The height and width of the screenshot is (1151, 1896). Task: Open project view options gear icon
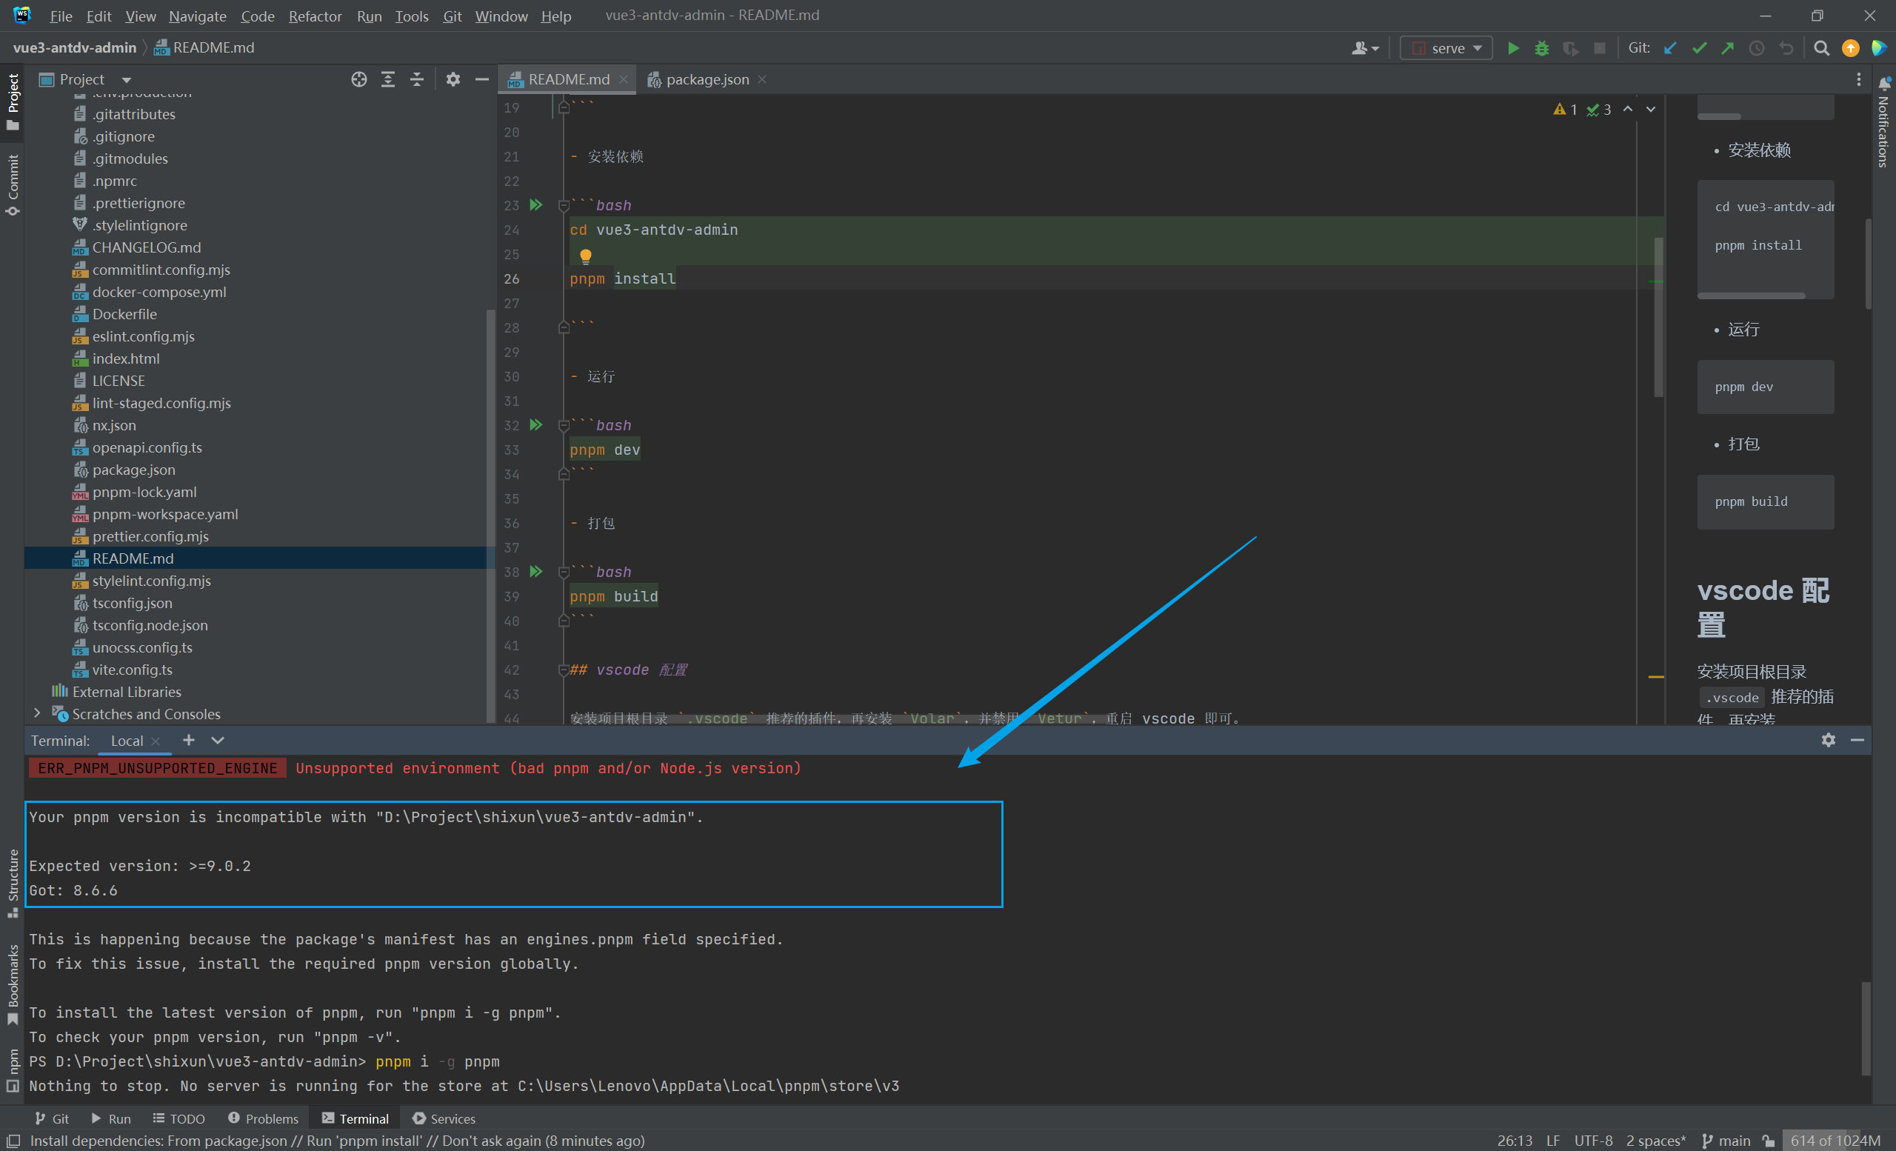coord(453,79)
